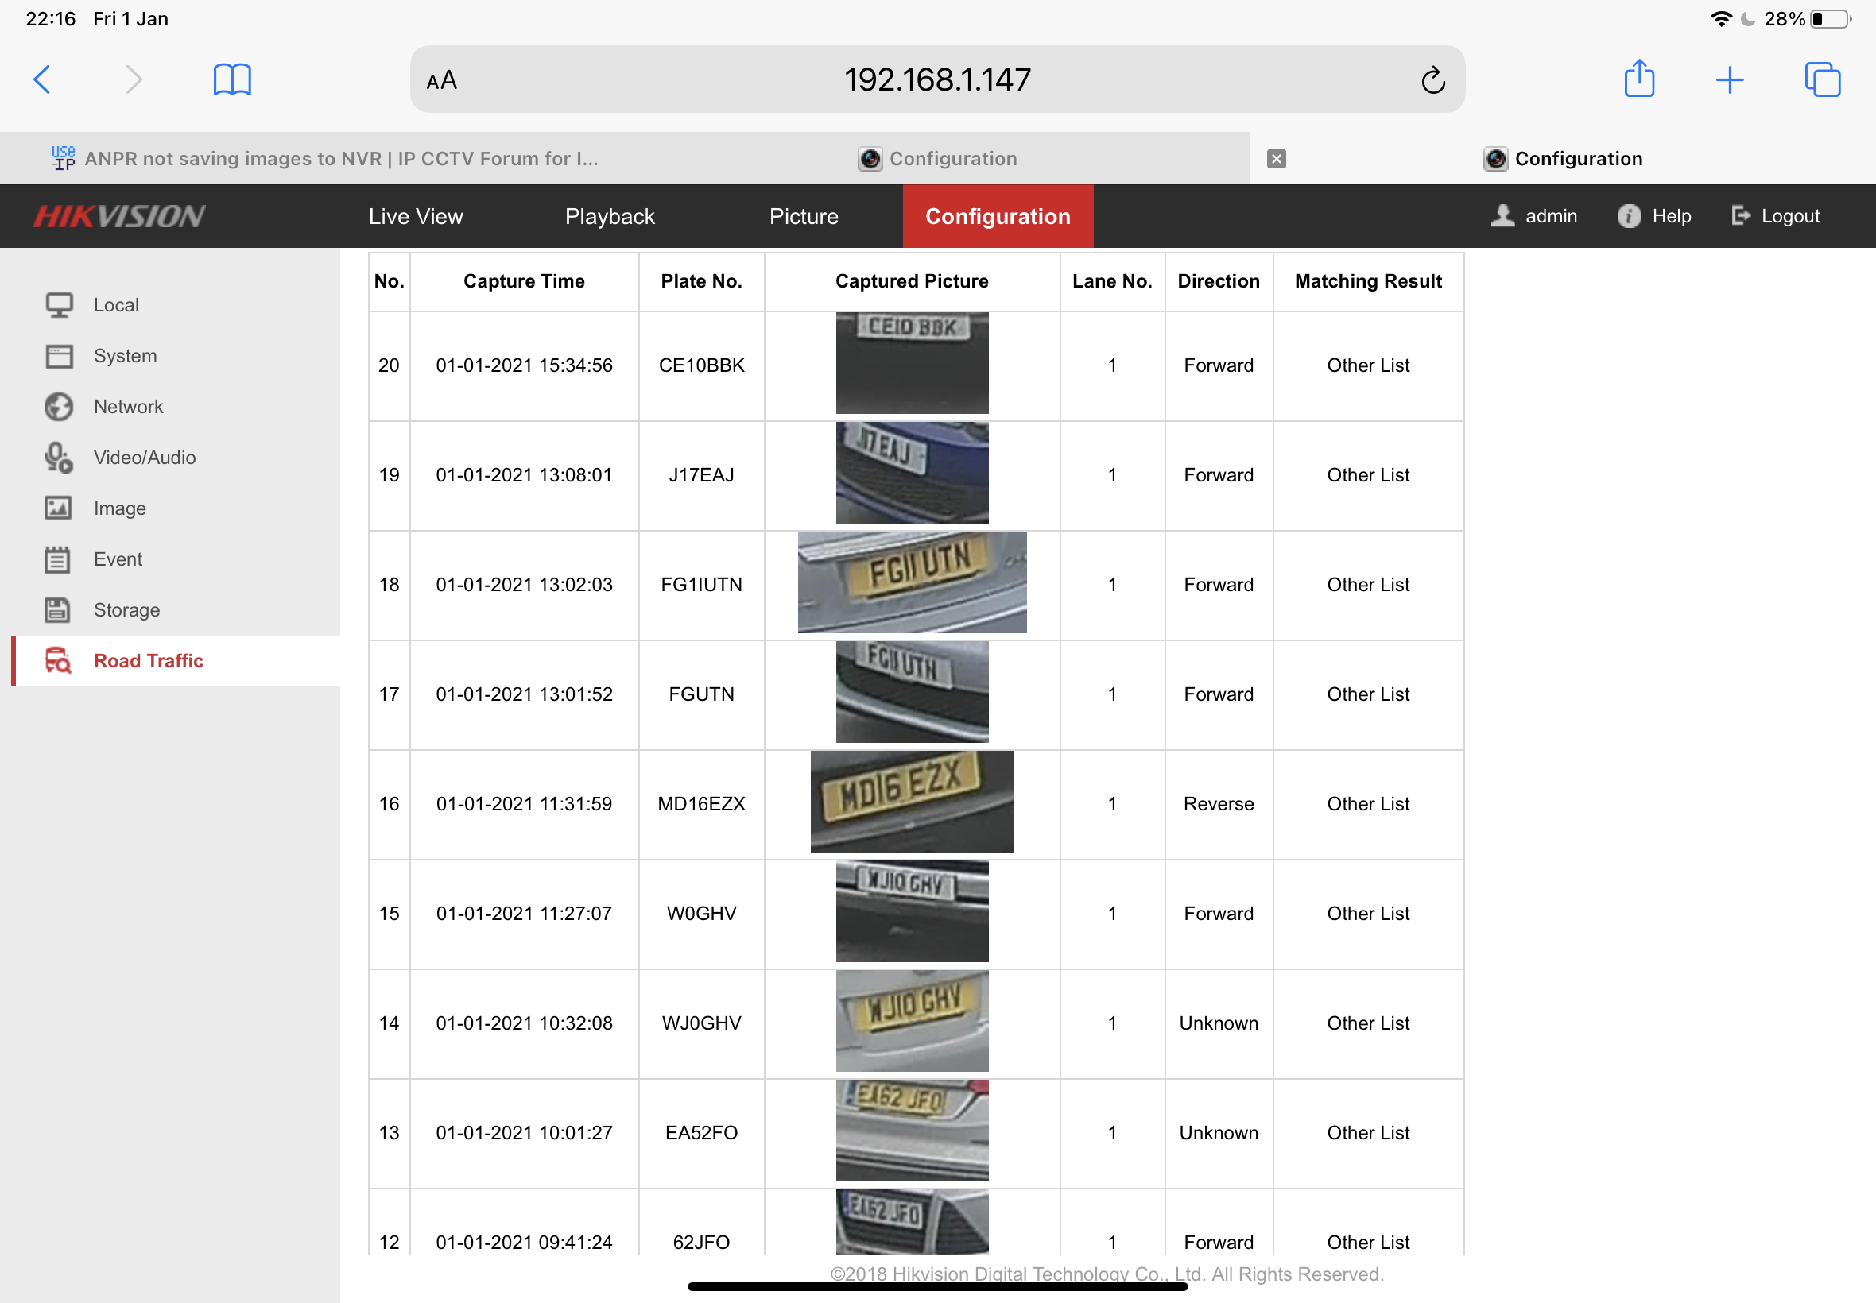Image resolution: width=1876 pixels, height=1303 pixels.
Task: Select Road Traffic in the sidebar
Action: point(148,660)
